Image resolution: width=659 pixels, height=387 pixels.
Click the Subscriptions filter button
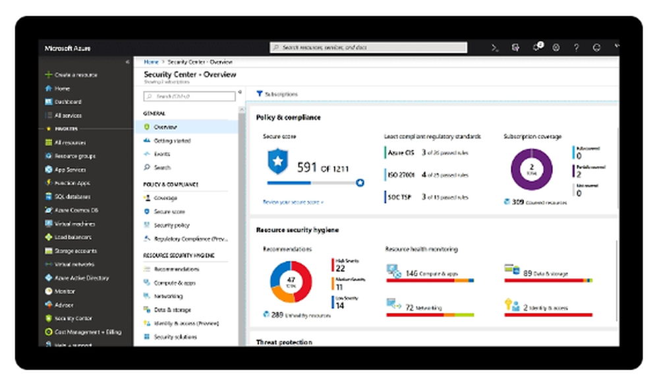click(x=277, y=94)
